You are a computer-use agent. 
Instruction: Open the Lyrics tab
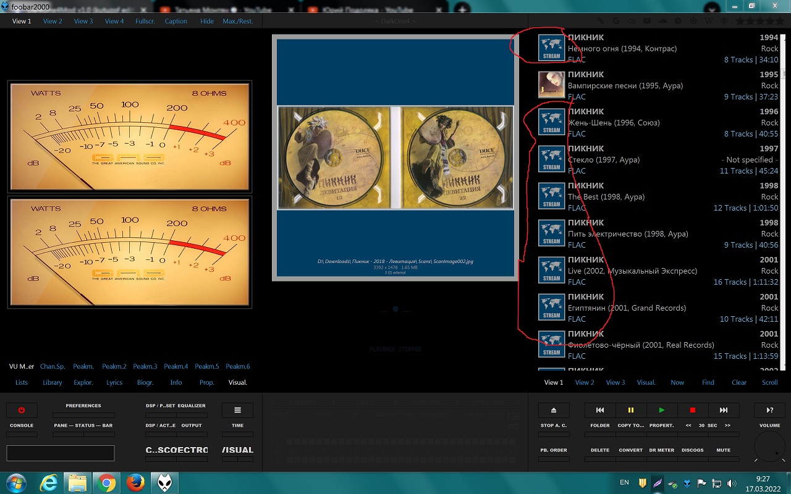[x=114, y=382]
